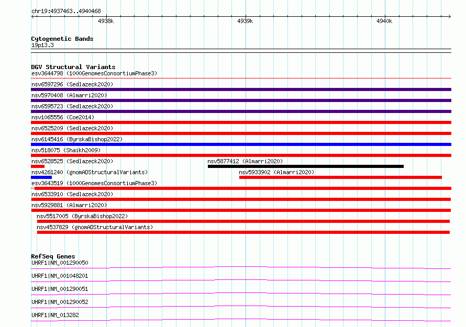Select variant nsv6595723 label
The height and width of the screenshot is (327, 466).
pos(72,106)
